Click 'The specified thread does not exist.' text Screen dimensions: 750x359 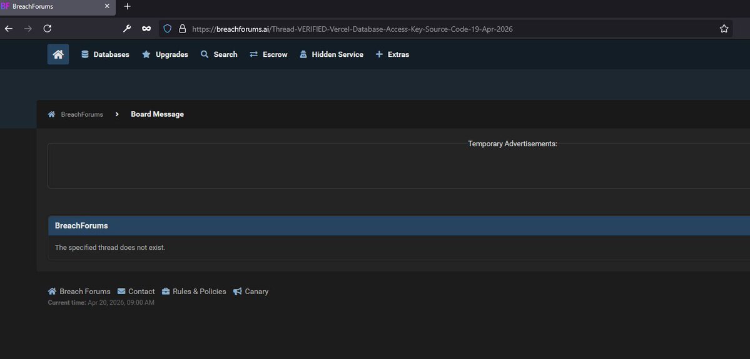click(x=110, y=248)
